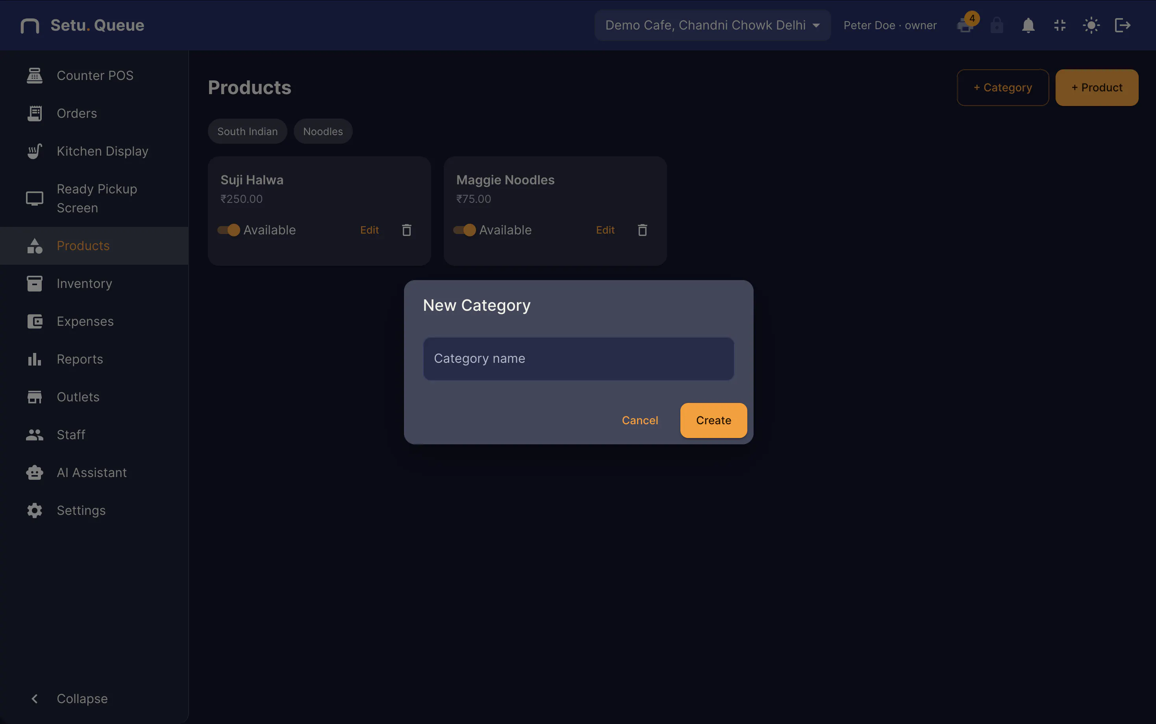Click the Counter POS cash register icon
1156x724 pixels.
[34, 75]
